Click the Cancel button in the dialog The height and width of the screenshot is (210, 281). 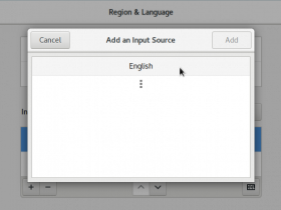(x=50, y=40)
